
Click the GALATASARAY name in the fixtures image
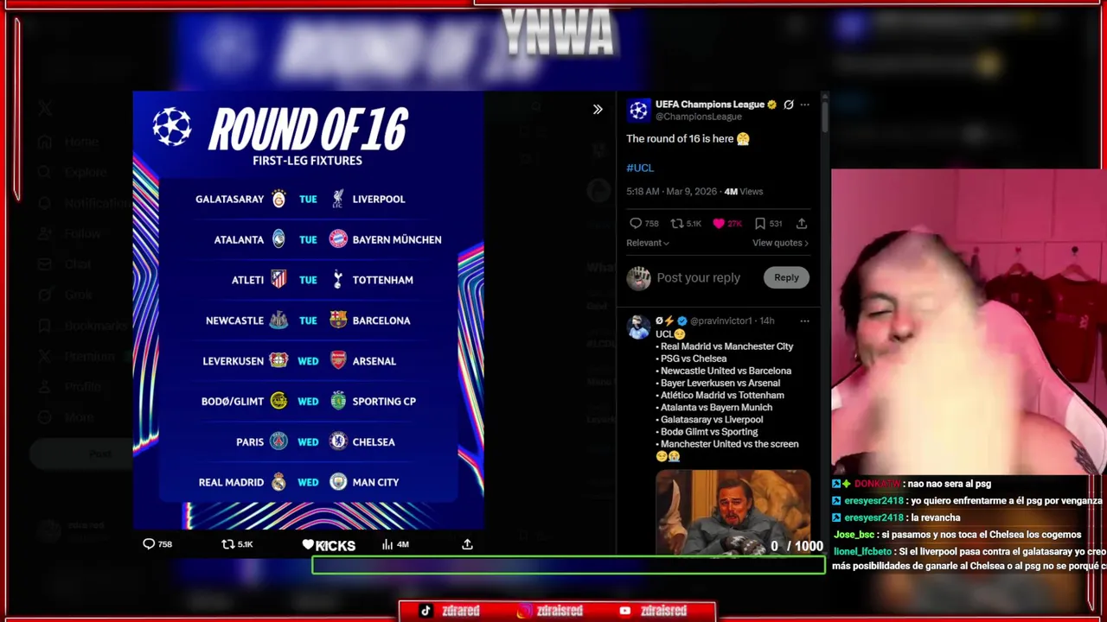click(x=229, y=199)
